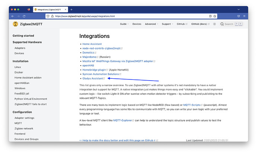Viewport: 257px width, 153px height.
Task: Click the Firefox icon in the tab bar
Action: pos(29,10)
